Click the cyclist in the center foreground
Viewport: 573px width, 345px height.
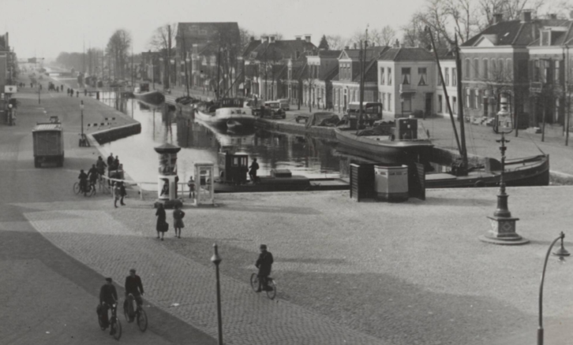(x=264, y=269)
